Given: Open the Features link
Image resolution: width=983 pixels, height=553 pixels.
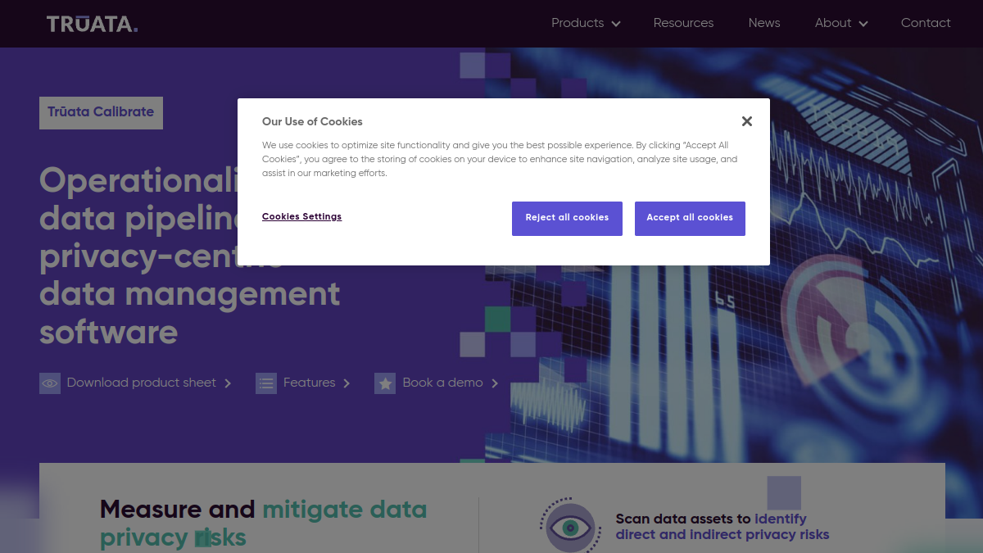Looking at the screenshot, I should 309,383.
